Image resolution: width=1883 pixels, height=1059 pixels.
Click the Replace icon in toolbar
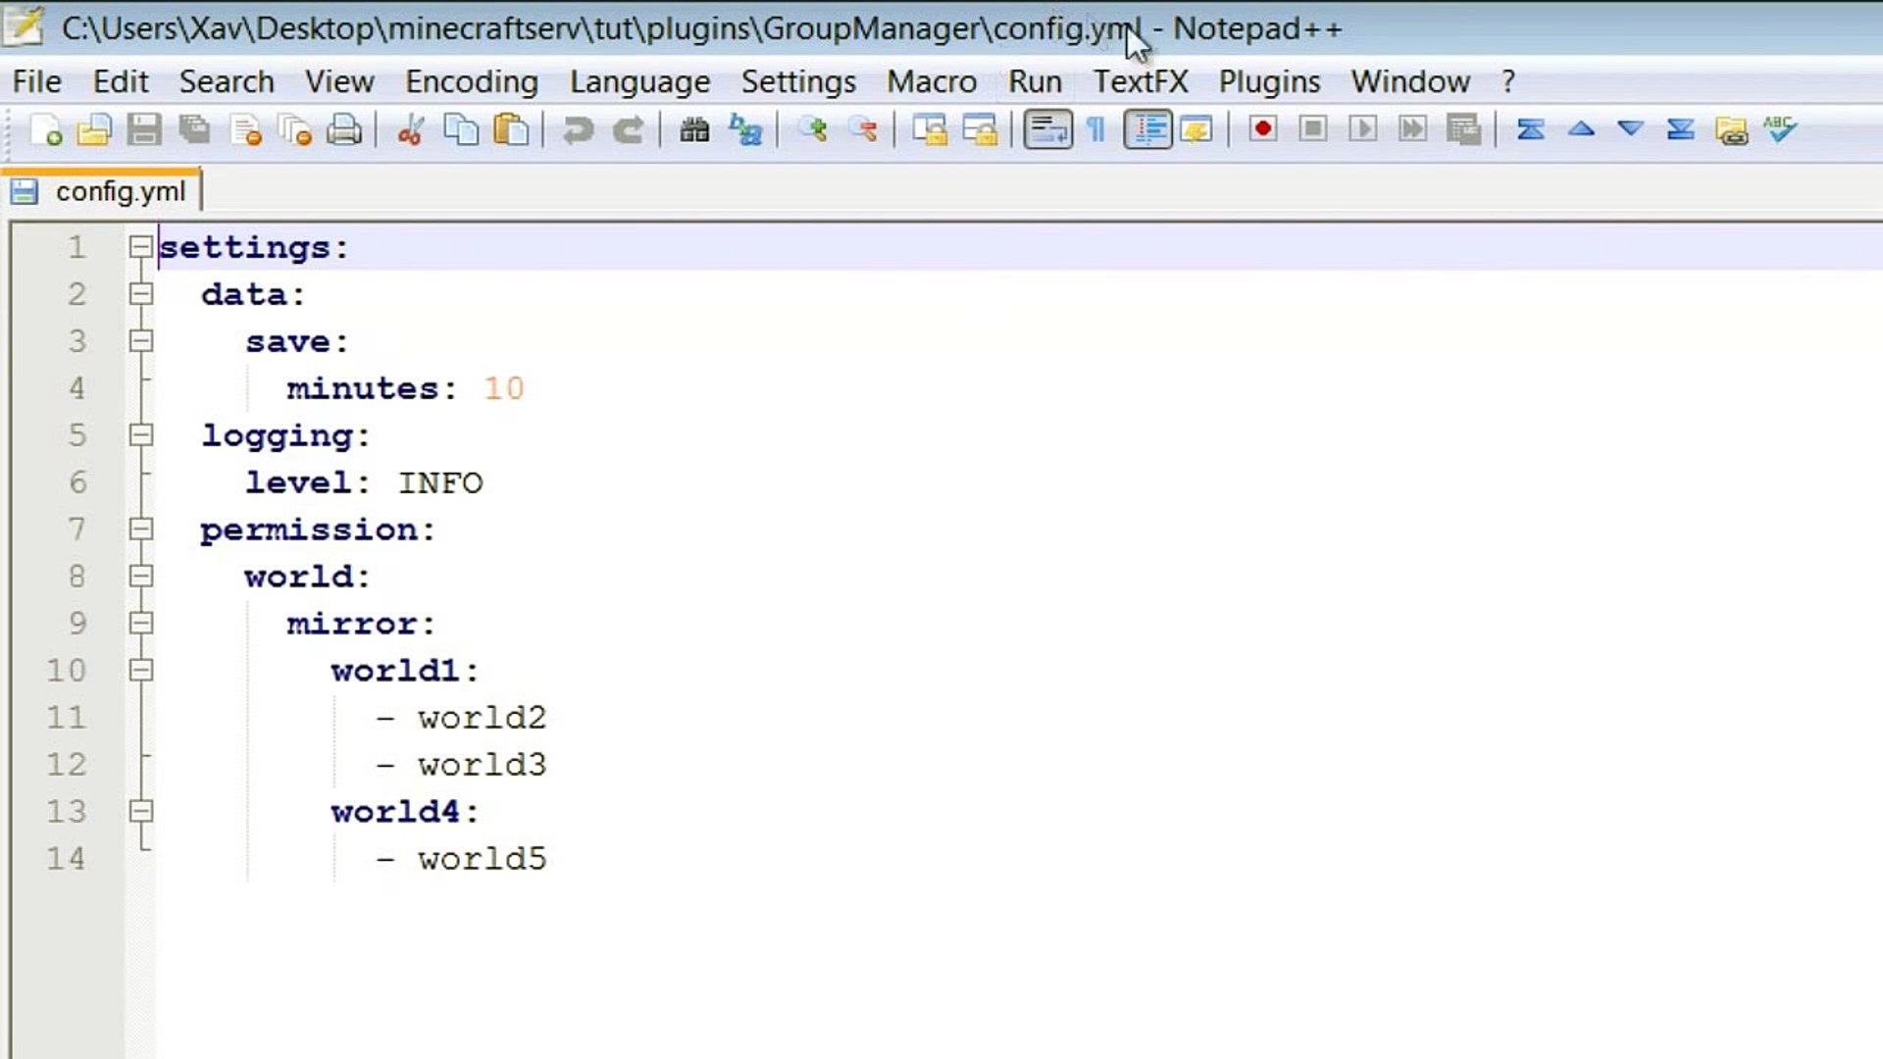pyautogui.click(x=745, y=129)
